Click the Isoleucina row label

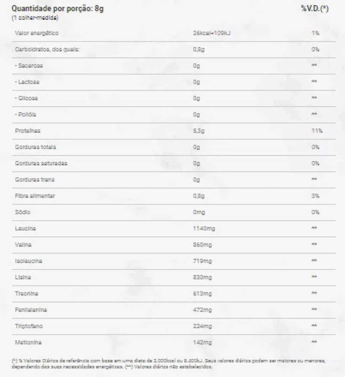(x=28, y=261)
